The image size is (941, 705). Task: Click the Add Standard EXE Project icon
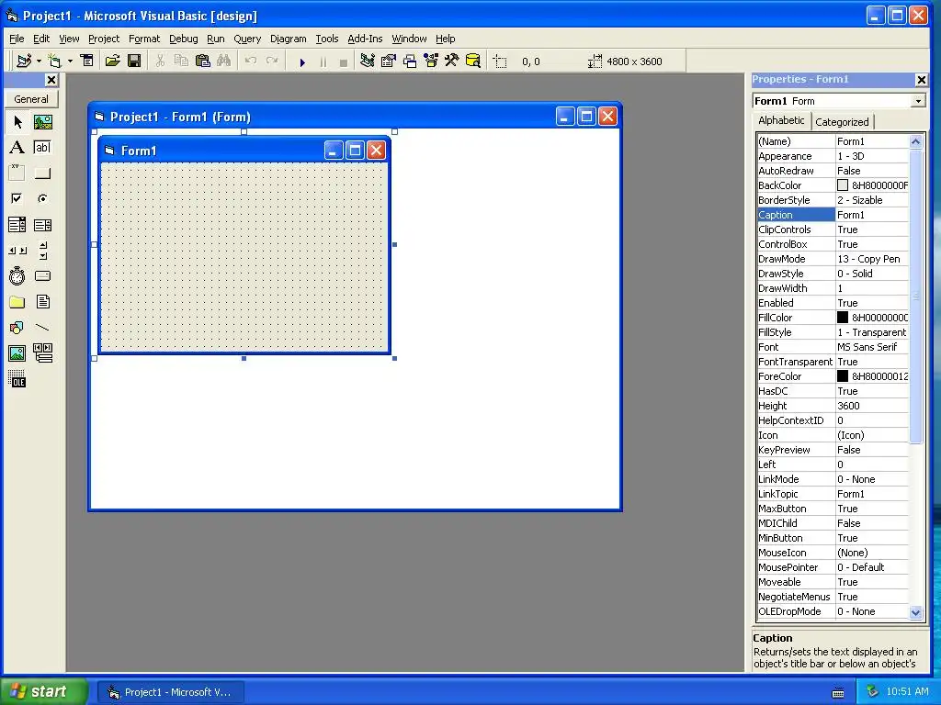(x=24, y=61)
